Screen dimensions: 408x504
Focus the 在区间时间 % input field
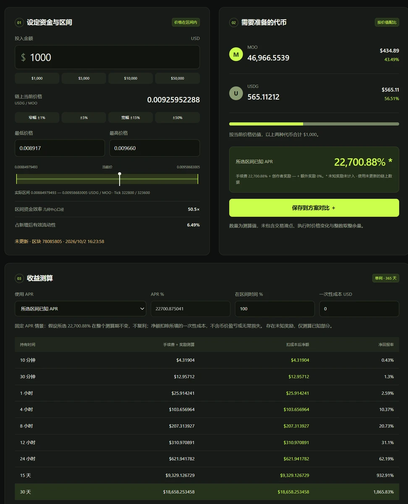click(275, 309)
